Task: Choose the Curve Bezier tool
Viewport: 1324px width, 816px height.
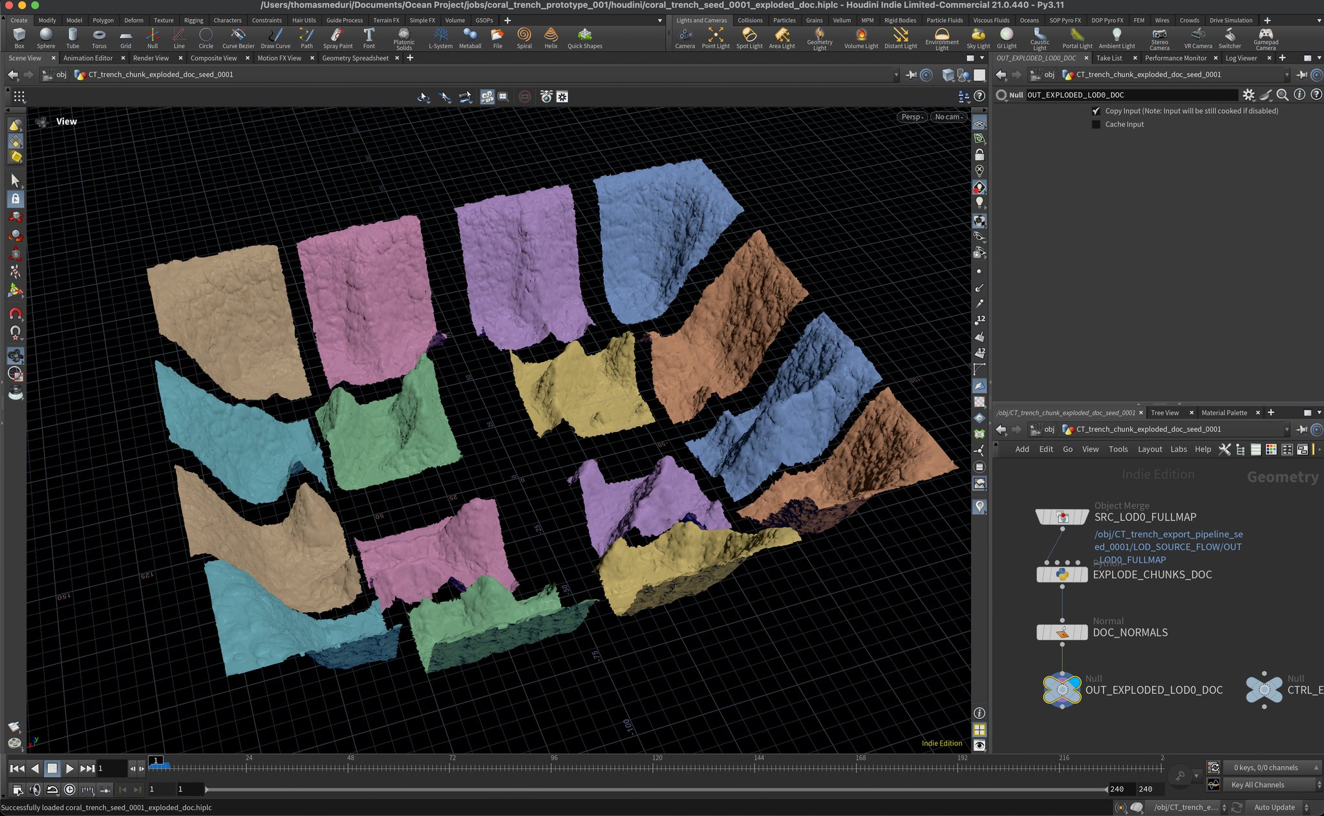Action: click(239, 38)
